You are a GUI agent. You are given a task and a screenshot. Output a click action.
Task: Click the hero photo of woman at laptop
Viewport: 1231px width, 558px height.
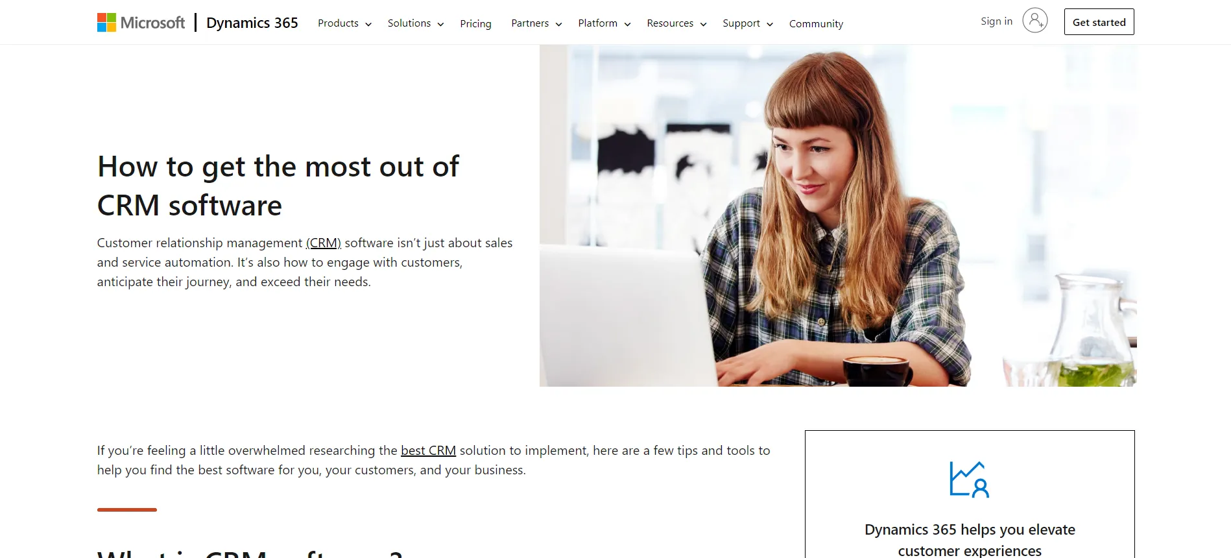[x=838, y=215]
